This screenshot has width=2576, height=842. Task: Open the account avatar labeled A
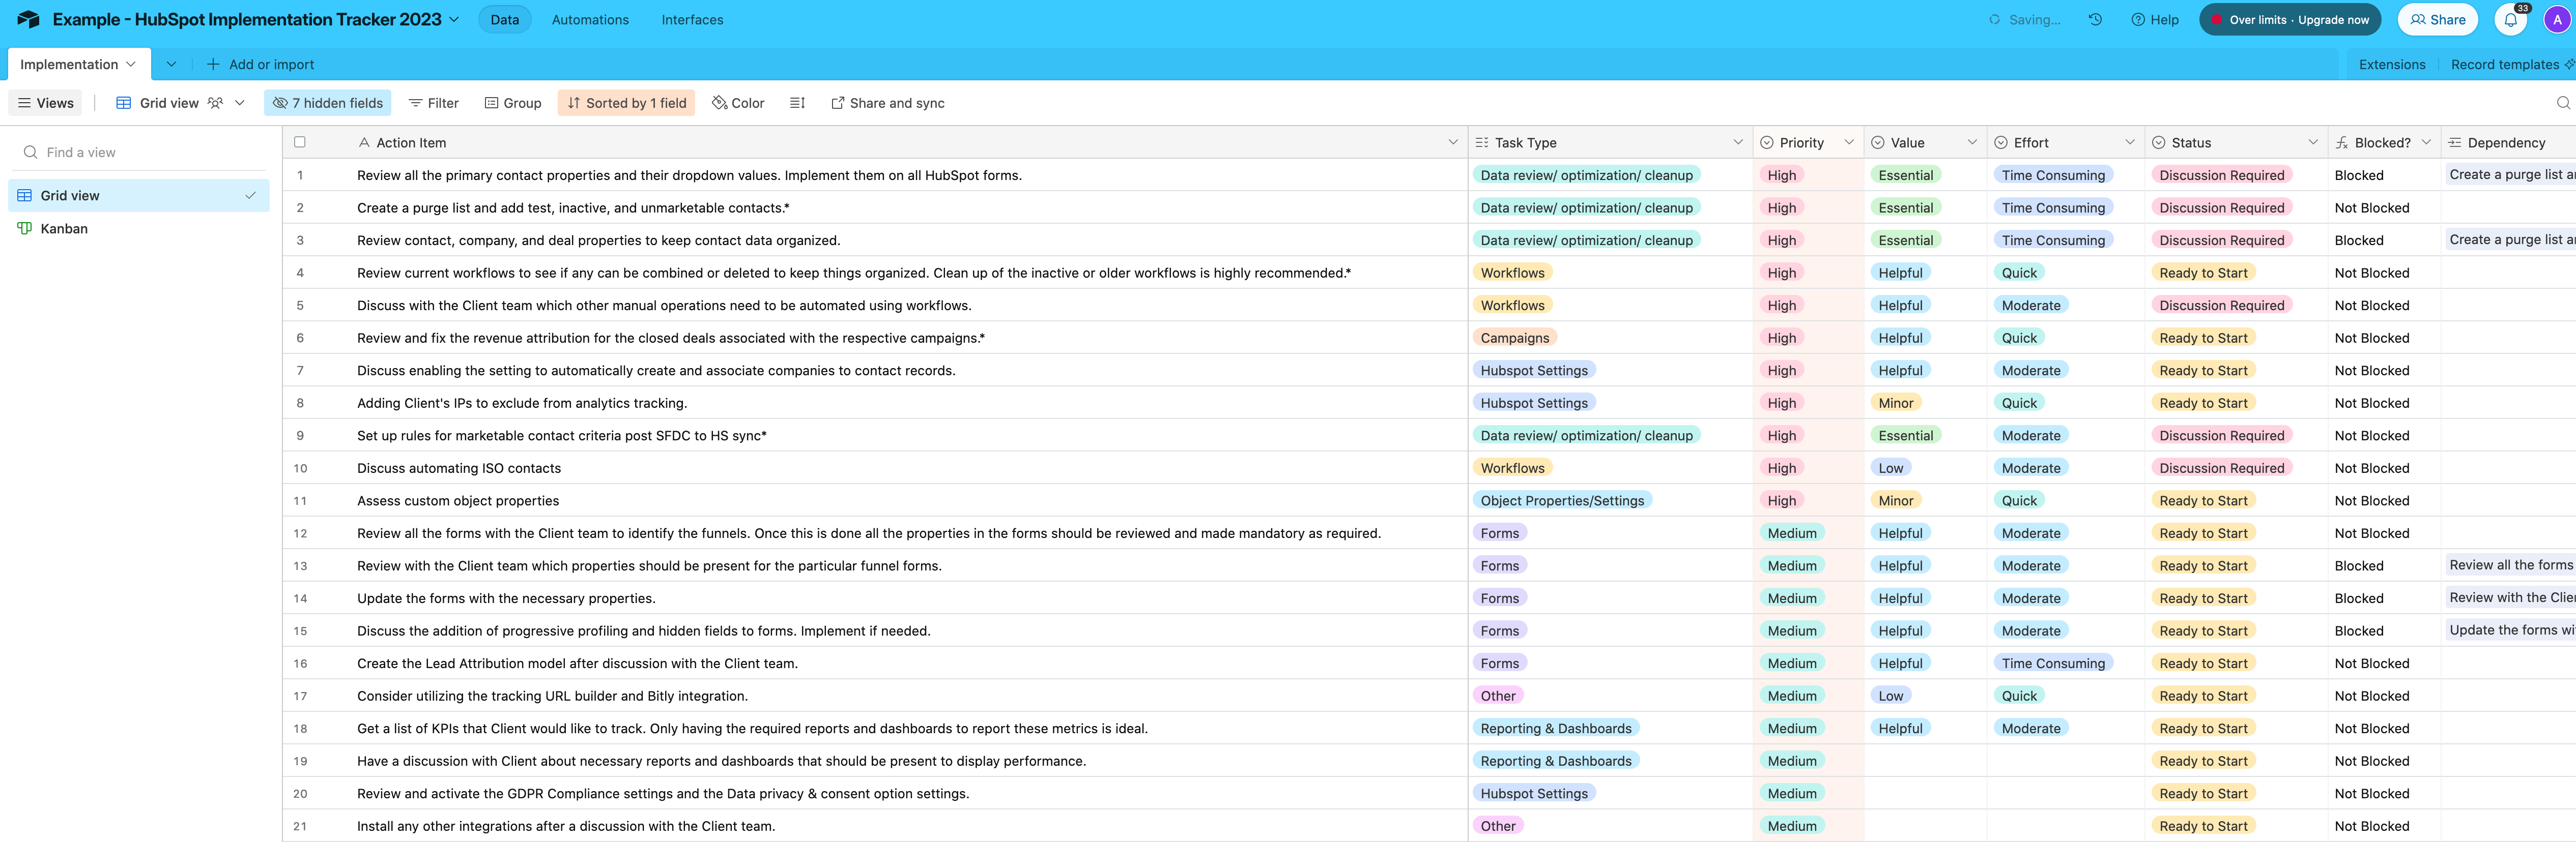(x=2557, y=20)
